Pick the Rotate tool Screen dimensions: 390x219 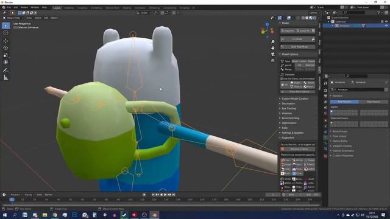[5, 48]
